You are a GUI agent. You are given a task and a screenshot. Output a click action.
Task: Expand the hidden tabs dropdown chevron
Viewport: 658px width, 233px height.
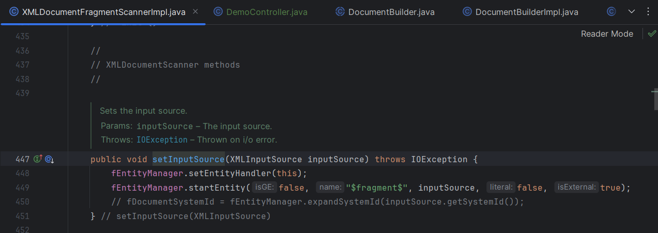(632, 11)
